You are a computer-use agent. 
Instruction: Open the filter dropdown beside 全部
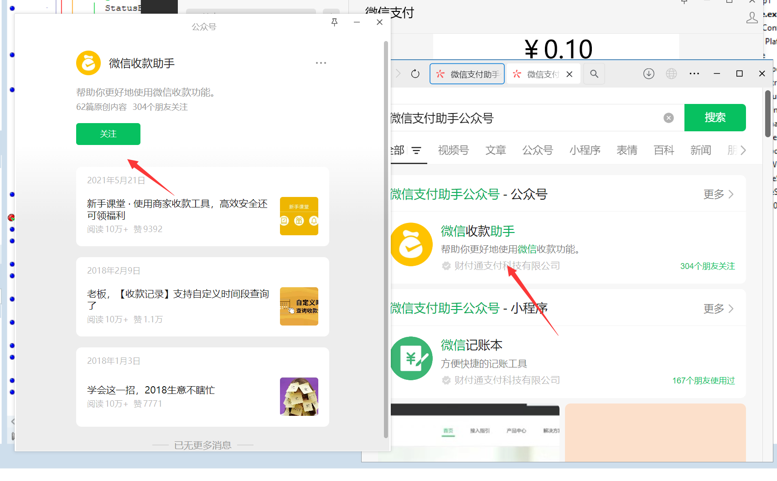[416, 150]
